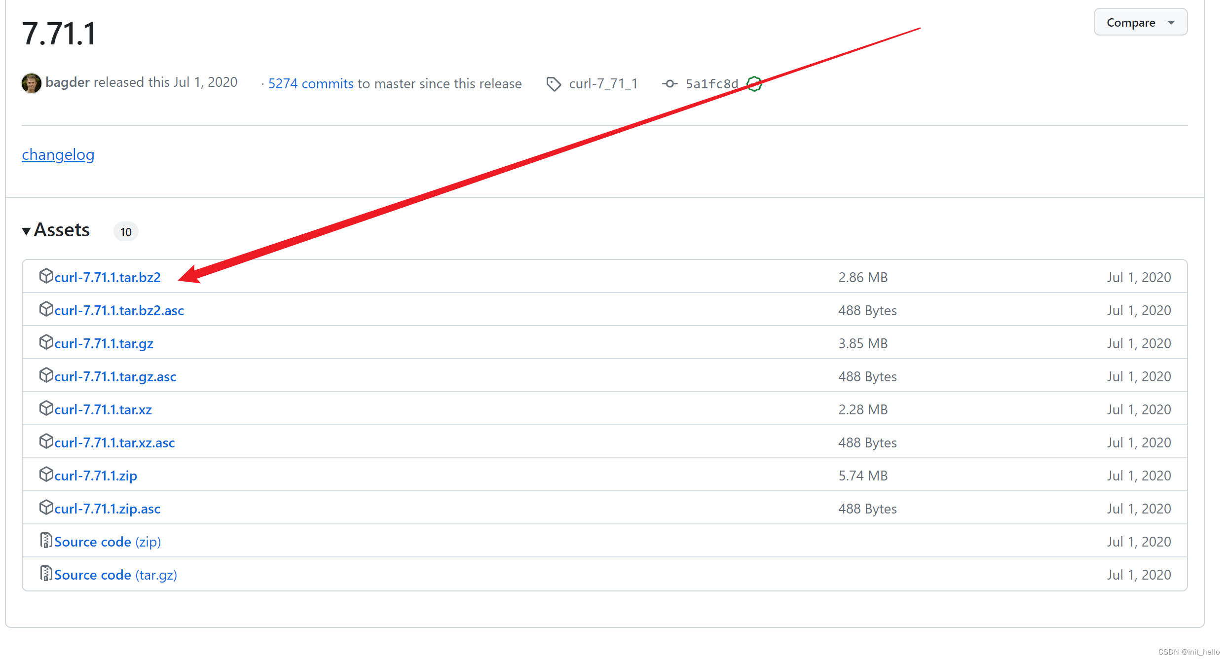Viewport: 1227px width, 660px height.
Task: Click zip file icon for Source code (tar.gz)
Action: coord(46,573)
